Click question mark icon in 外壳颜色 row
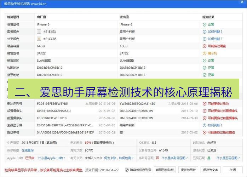The image size is (247, 177). (205, 39)
